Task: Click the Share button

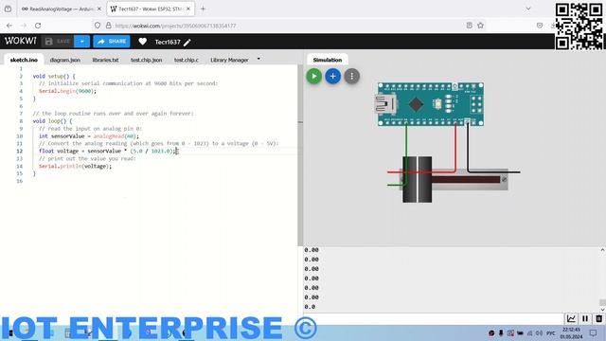Action: [x=112, y=42]
